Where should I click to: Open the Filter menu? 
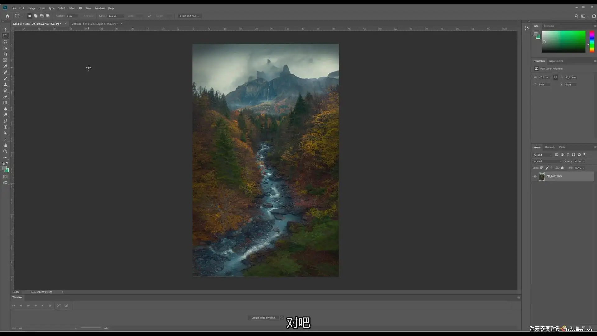[x=72, y=8]
